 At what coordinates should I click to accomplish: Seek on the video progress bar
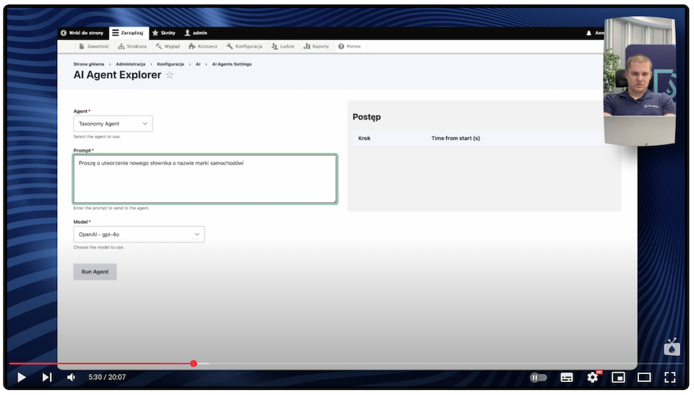point(347,364)
